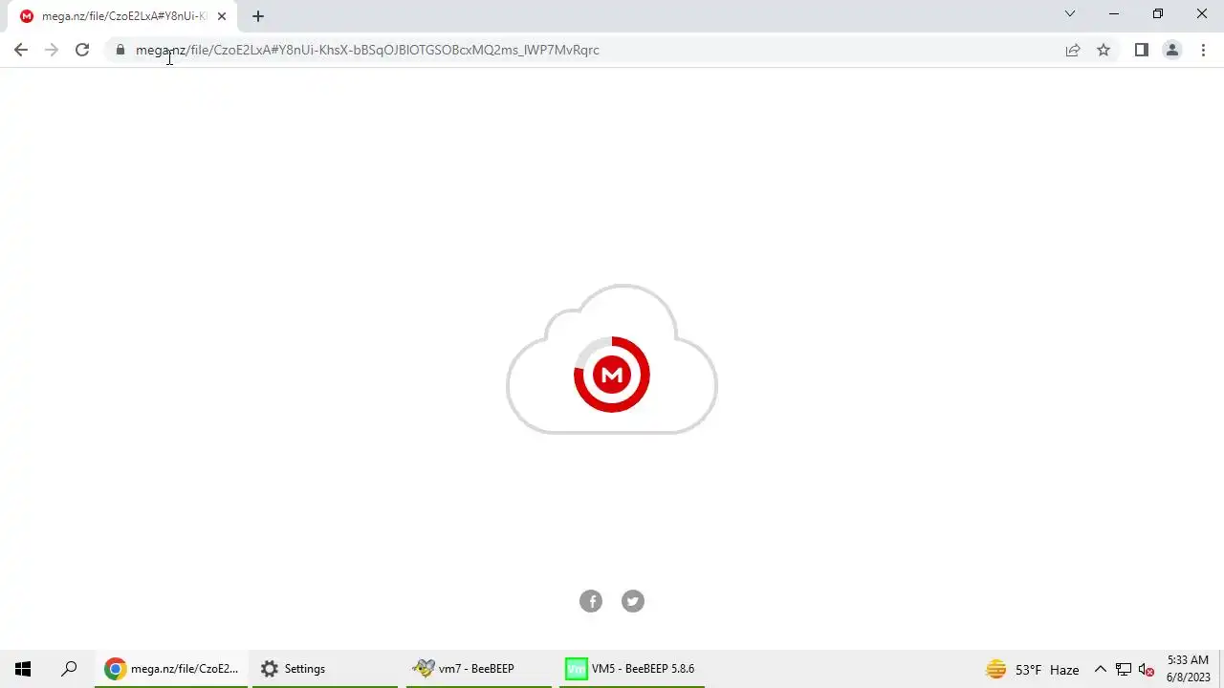The width and height of the screenshot is (1224, 688).
Task: Open MEGA's Twitter page icon
Action: (x=633, y=601)
